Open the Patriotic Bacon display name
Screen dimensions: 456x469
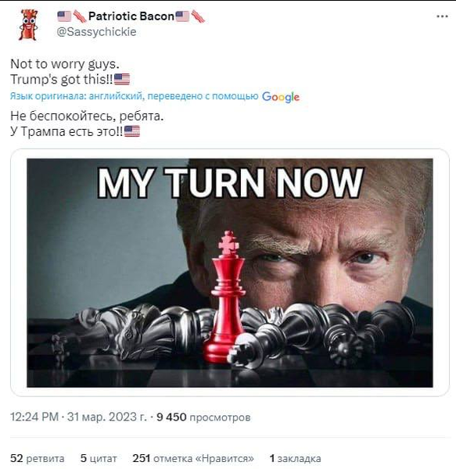(131, 16)
